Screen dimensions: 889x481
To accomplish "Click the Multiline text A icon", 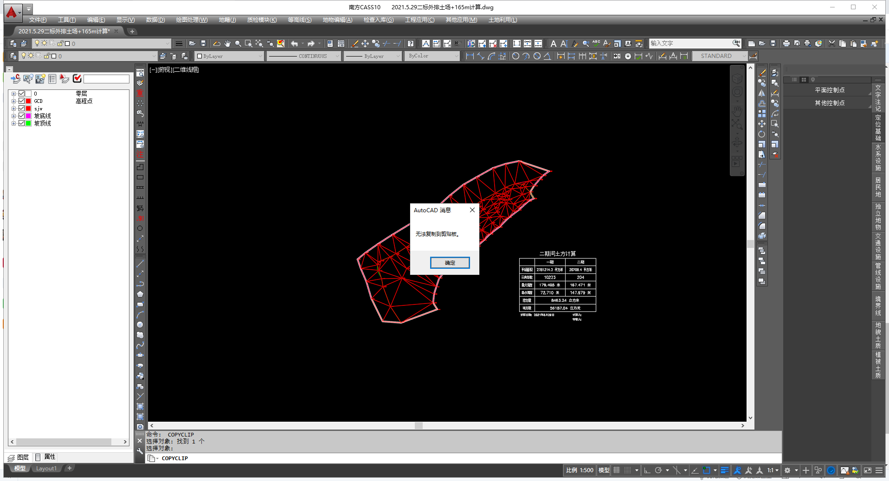I will [x=553, y=44].
